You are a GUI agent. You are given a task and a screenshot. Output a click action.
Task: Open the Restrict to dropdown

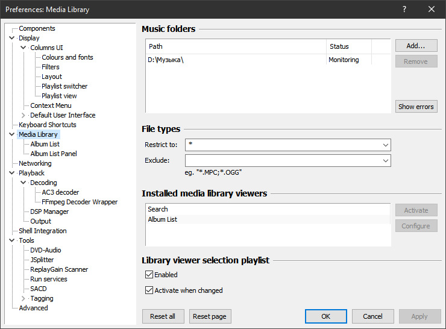(385, 145)
